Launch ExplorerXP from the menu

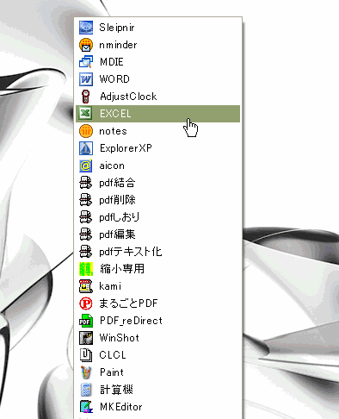pos(157,148)
